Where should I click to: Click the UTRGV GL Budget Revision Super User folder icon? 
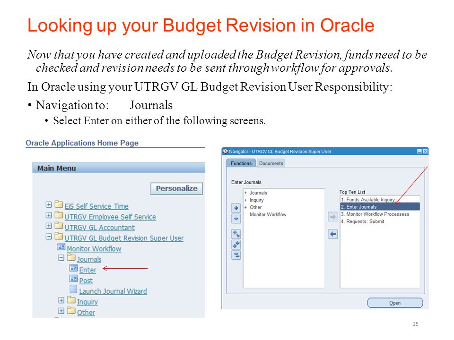coord(59,236)
